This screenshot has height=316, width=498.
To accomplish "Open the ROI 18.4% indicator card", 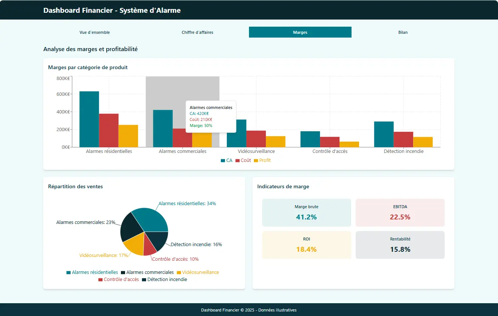I will (x=306, y=245).
